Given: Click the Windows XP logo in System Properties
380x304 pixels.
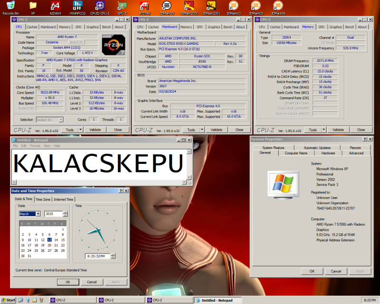Looking at the screenshot, I should 283,185.
